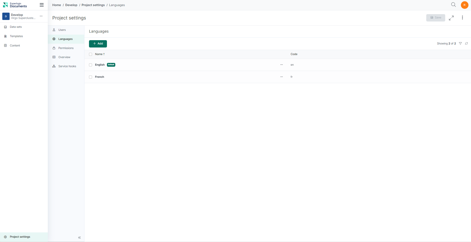This screenshot has width=471, height=242.
Task: Navigate to Home in the breadcrumb
Action: click(57, 5)
